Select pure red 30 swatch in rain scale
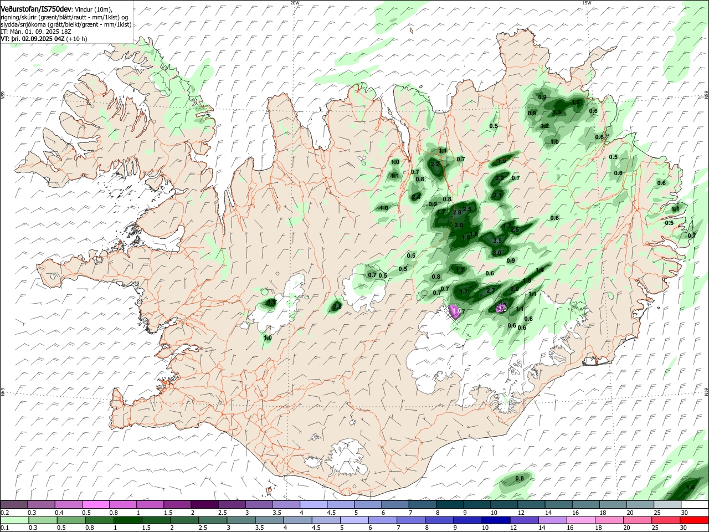The height and width of the screenshot is (532, 709). [694, 520]
